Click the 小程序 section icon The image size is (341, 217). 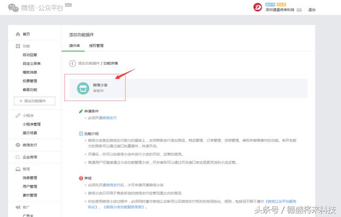[x=18, y=115]
